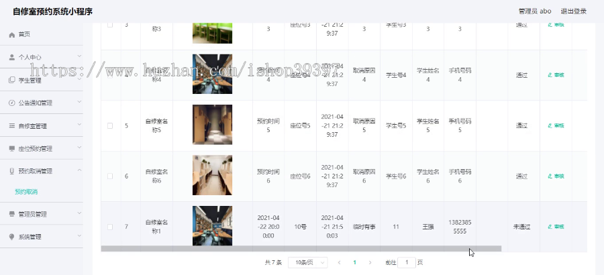
Task: Select the 预约取消 submenu item
Action: [26, 192]
